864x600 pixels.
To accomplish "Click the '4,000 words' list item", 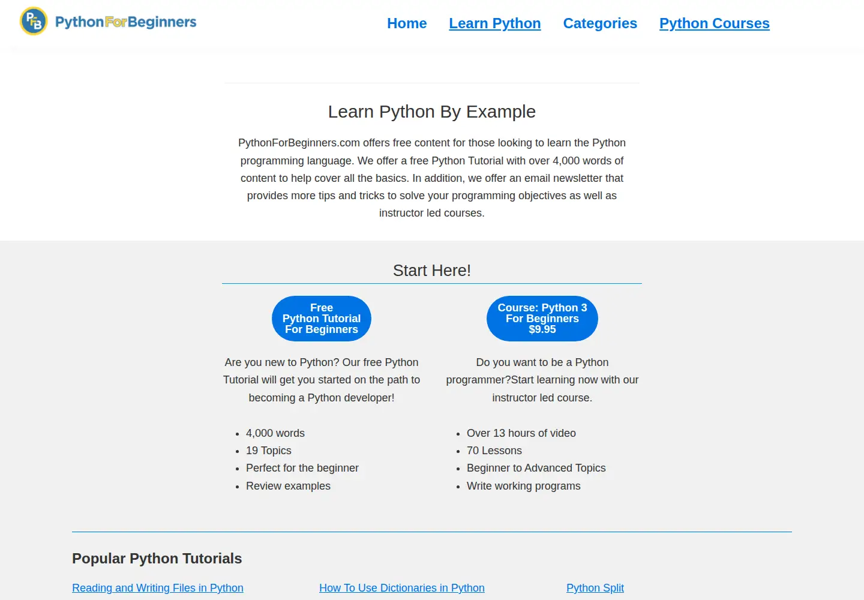I will click(275, 433).
